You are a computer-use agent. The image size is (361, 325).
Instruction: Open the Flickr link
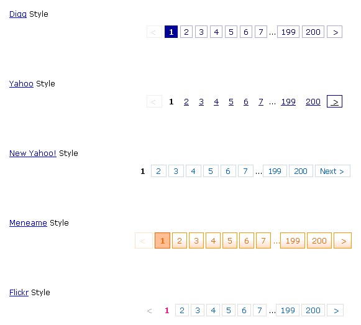tap(19, 292)
